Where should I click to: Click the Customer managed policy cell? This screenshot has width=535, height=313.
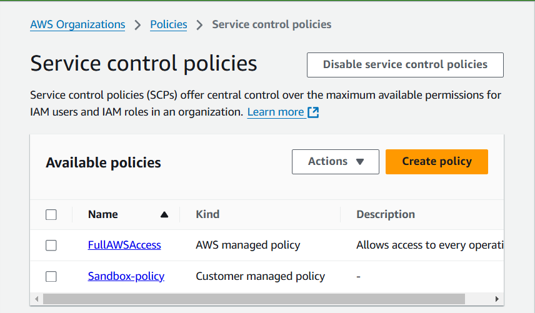pos(260,276)
